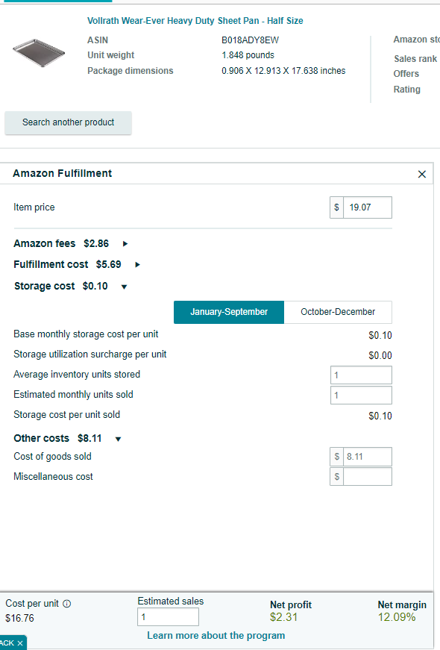The width and height of the screenshot is (440, 650).
Task: Click the Cost of goods sold field
Action: [x=368, y=457]
